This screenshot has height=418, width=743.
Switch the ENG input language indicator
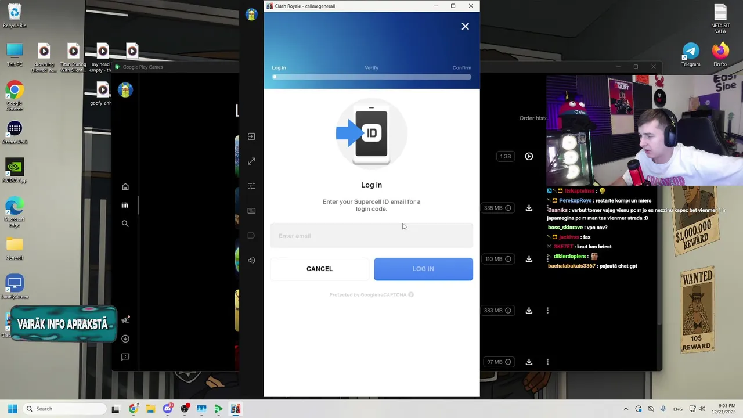click(x=677, y=409)
